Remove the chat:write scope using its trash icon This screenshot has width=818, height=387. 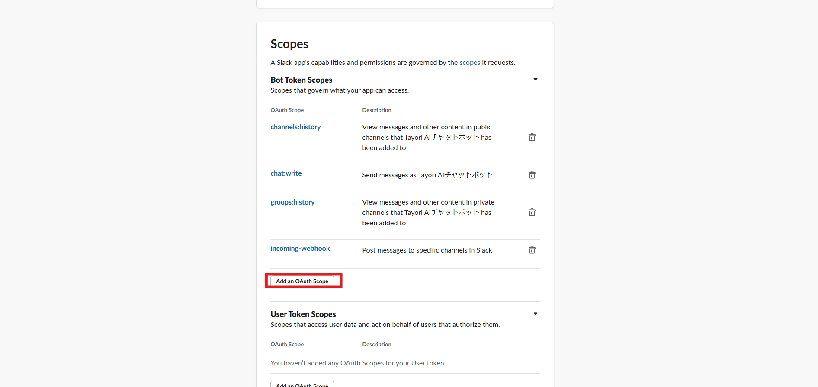[532, 175]
